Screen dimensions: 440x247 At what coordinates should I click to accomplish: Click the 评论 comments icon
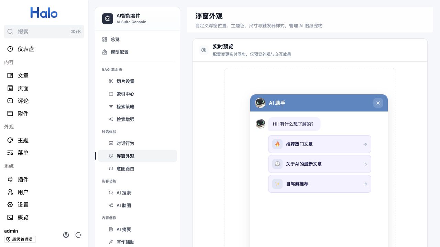pyautogui.click(x=10, y=101)
